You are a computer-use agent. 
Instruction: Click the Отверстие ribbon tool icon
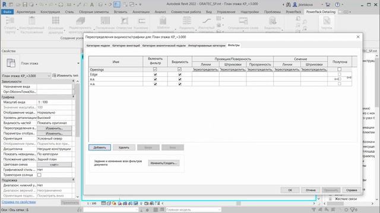click(x=124, y=21)
